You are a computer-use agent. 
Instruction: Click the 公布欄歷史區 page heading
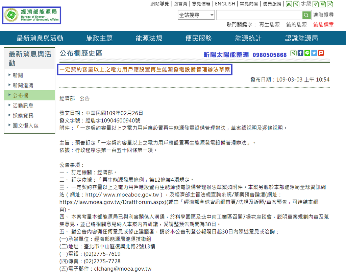tap(81, 53)
